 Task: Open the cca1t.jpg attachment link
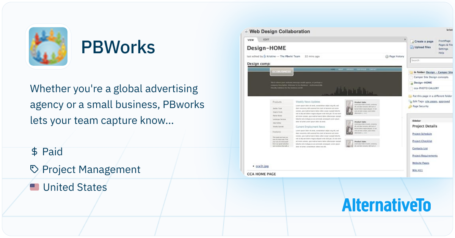(x=262, y=166)
